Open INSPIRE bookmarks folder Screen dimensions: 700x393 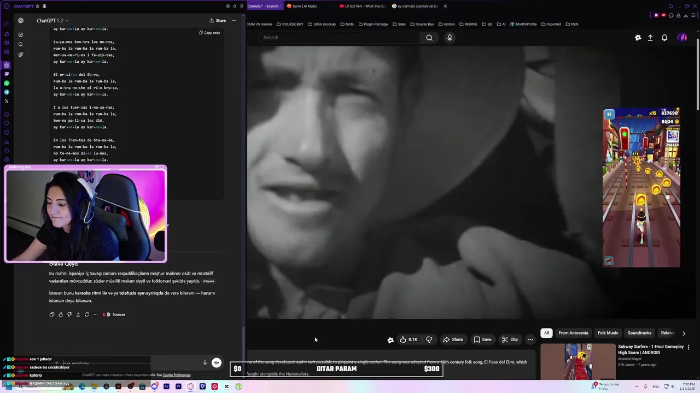468,24
